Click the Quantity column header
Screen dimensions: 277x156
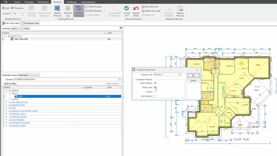[95, 87]
